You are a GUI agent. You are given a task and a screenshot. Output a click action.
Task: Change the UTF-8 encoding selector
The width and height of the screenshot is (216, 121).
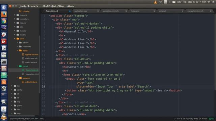[179, 119]
